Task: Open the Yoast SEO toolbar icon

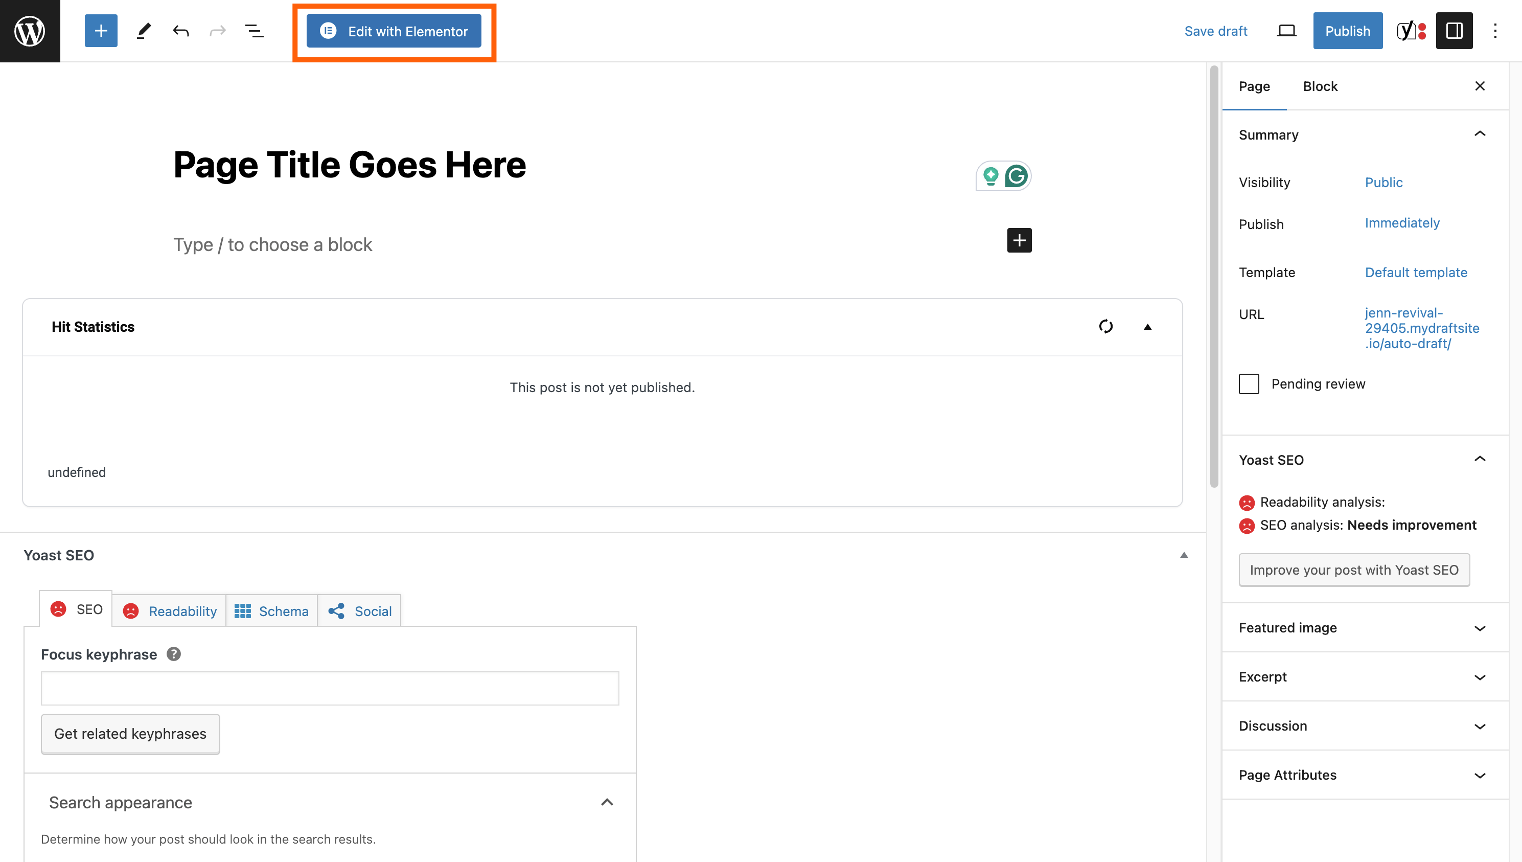Action: (1411, 31)
